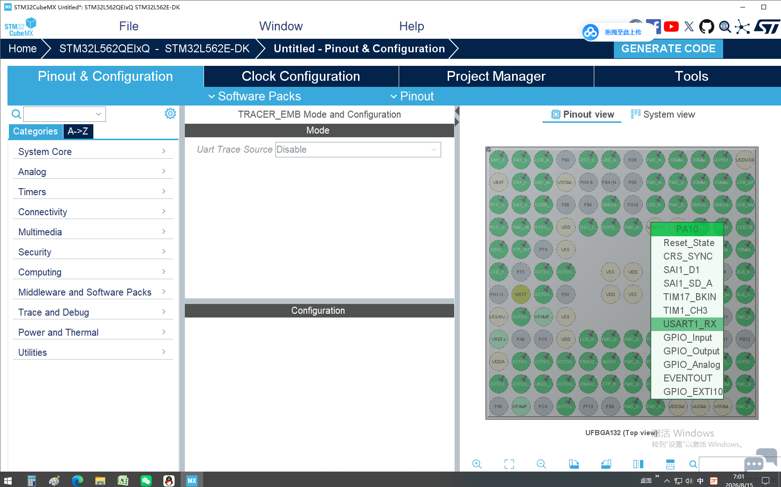
Task: Open the ST wiki search icon
Action: click(725, 27)
